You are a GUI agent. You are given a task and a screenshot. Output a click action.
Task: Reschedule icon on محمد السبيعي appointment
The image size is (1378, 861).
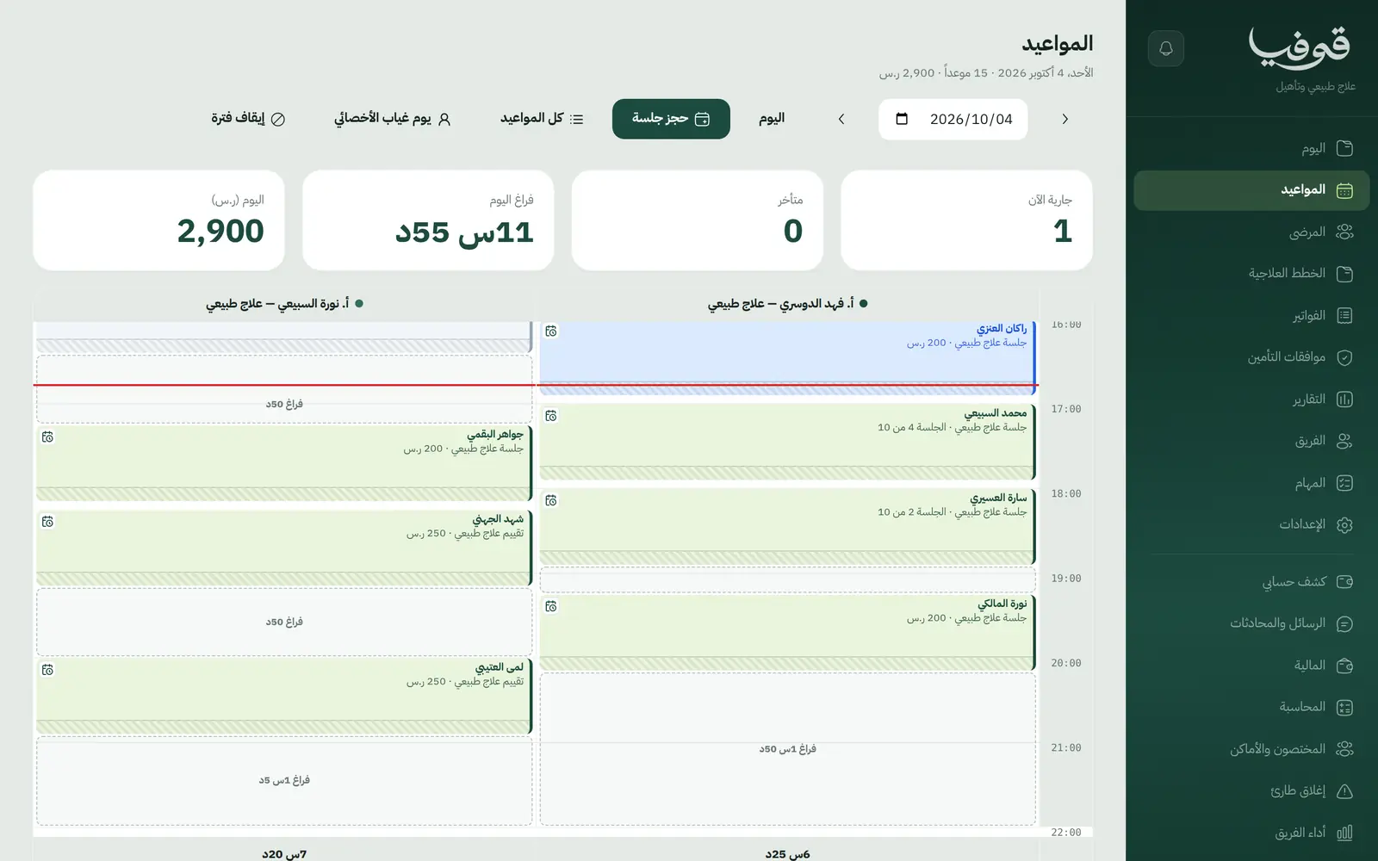(x=551, y=416)
